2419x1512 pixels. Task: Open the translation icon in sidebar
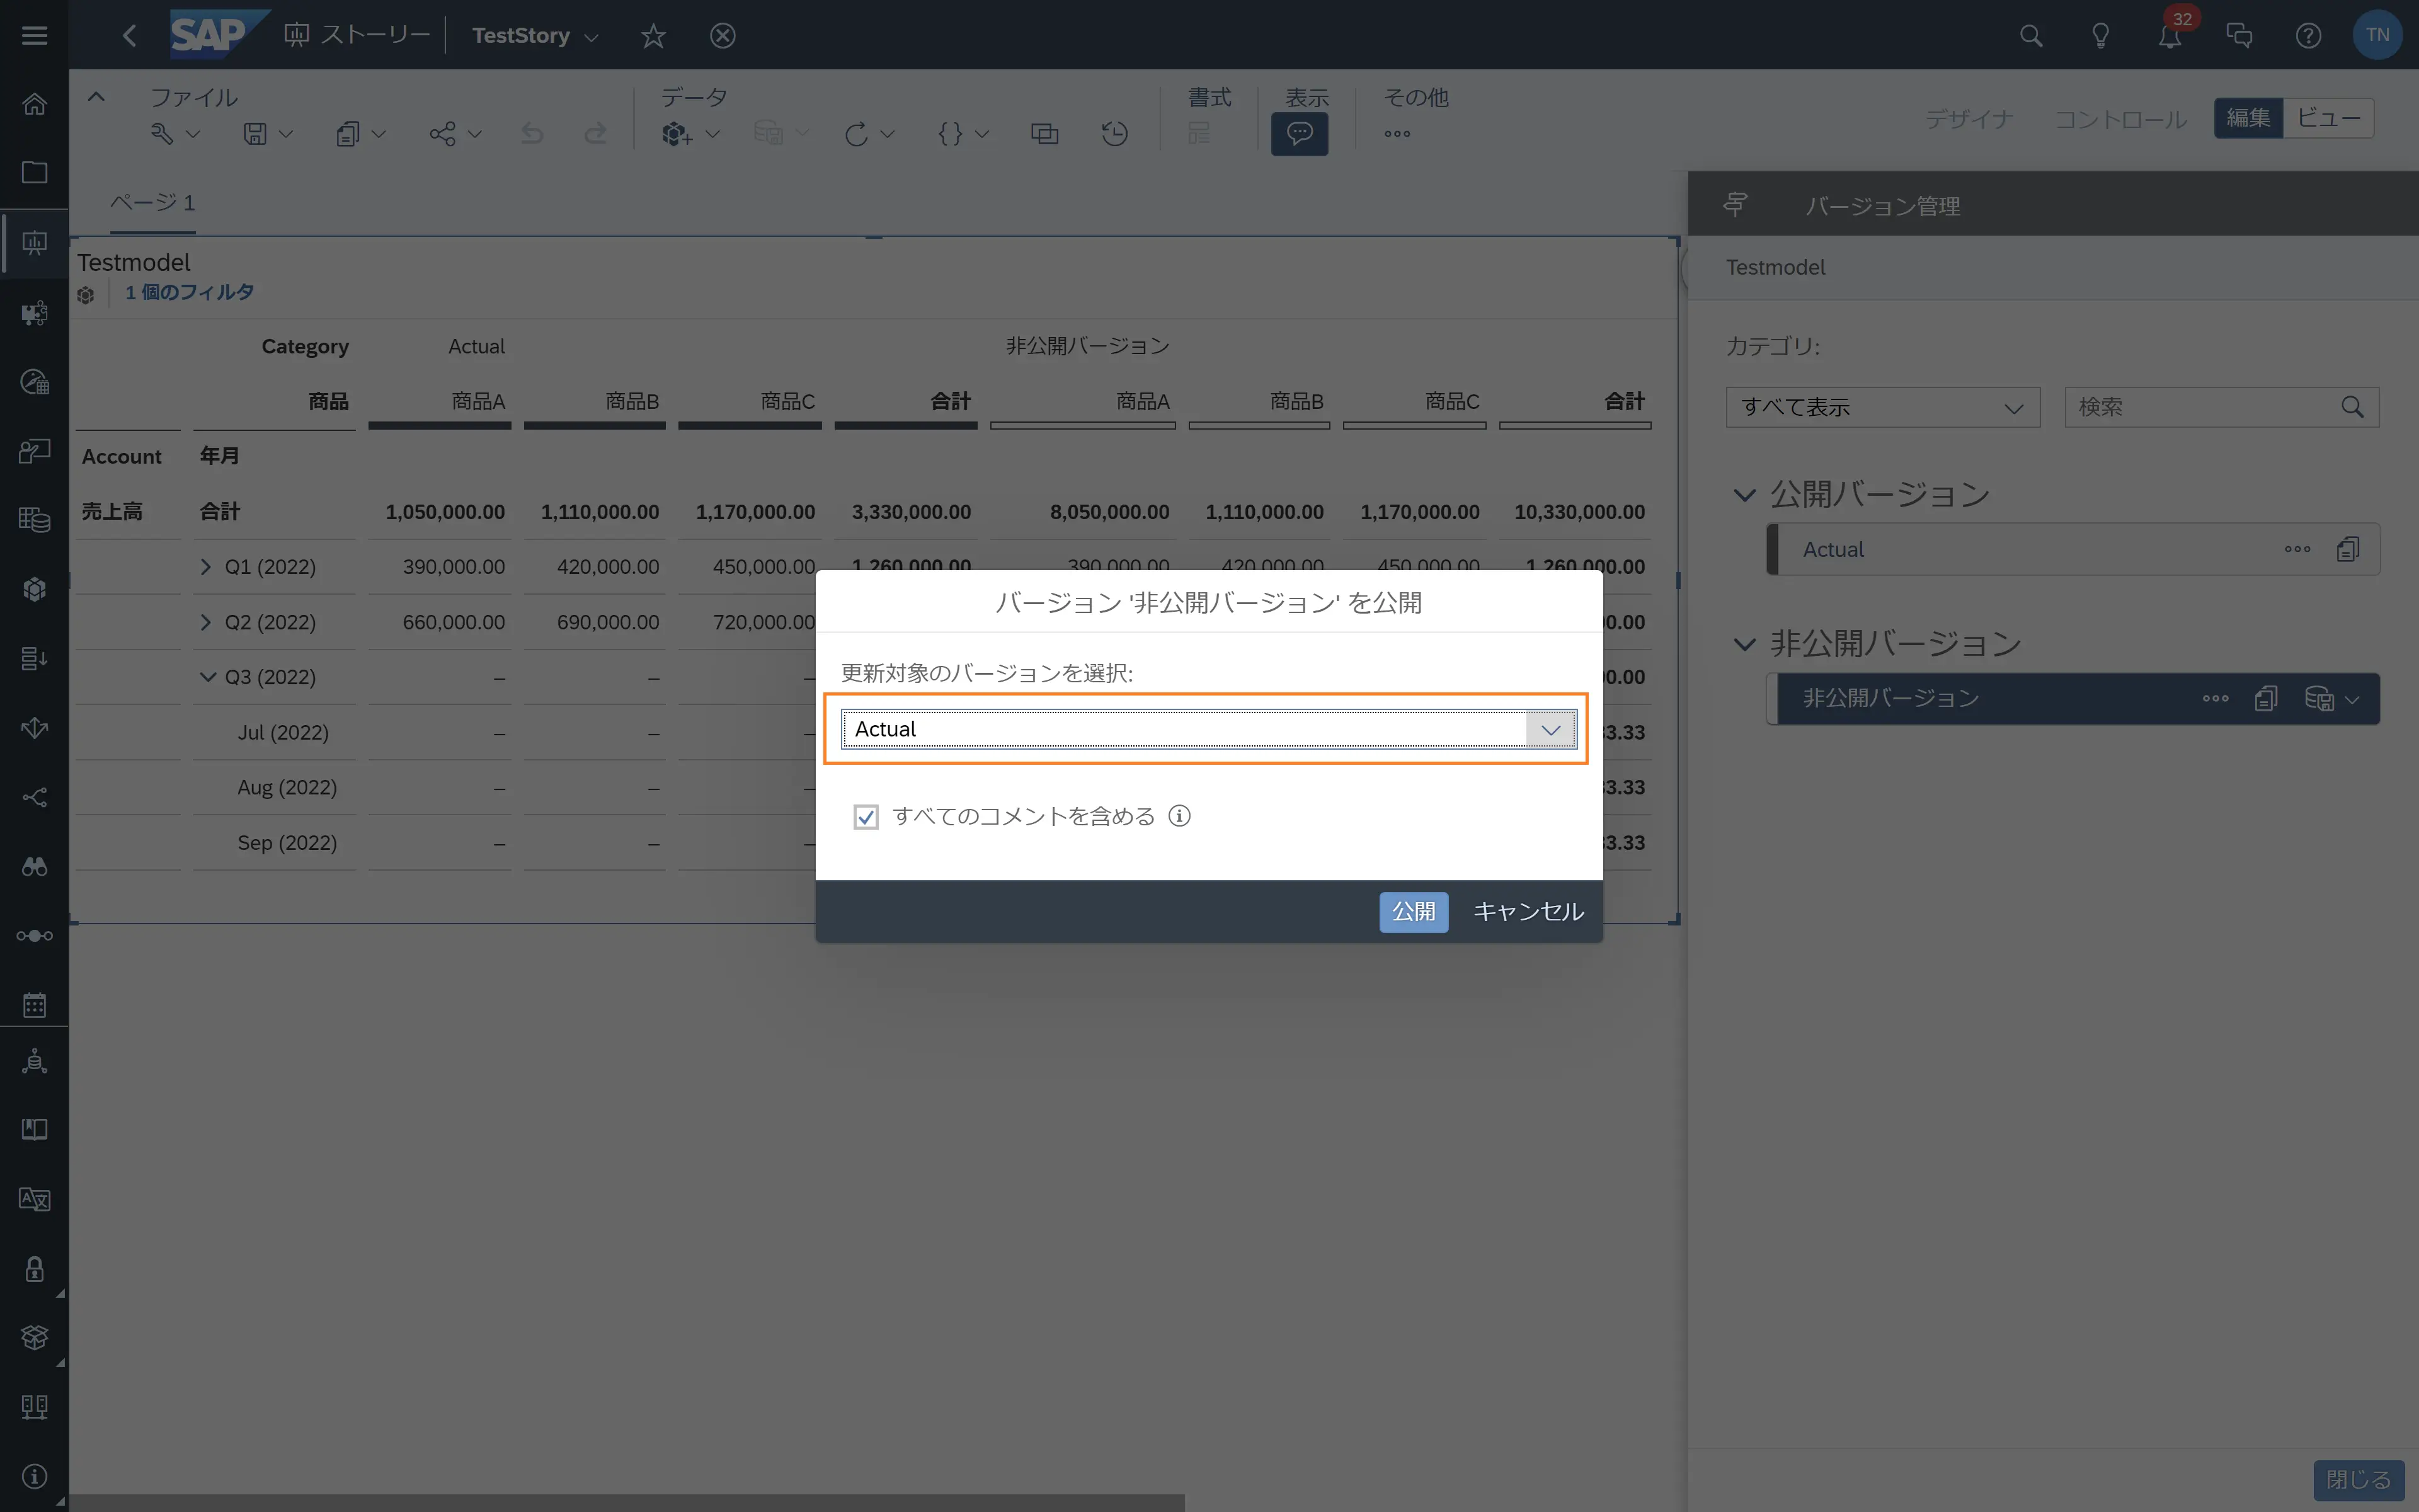click(35, 1199)
